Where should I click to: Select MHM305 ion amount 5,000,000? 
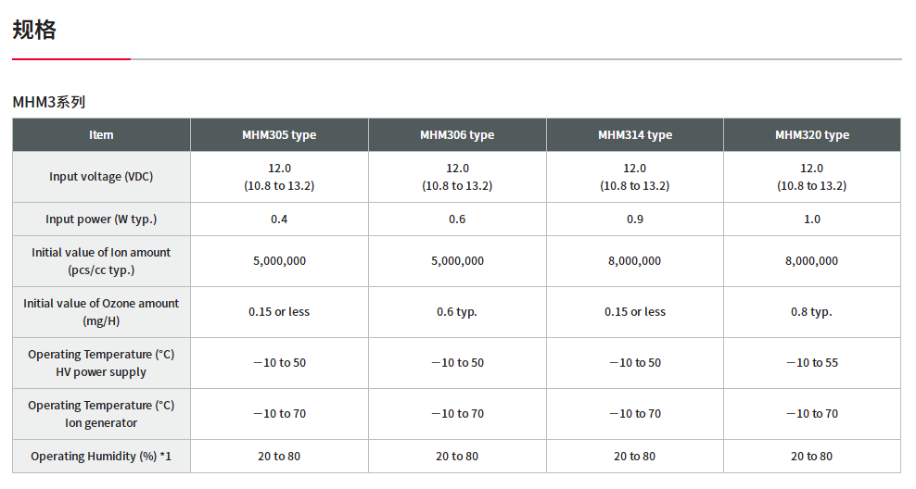279,261
